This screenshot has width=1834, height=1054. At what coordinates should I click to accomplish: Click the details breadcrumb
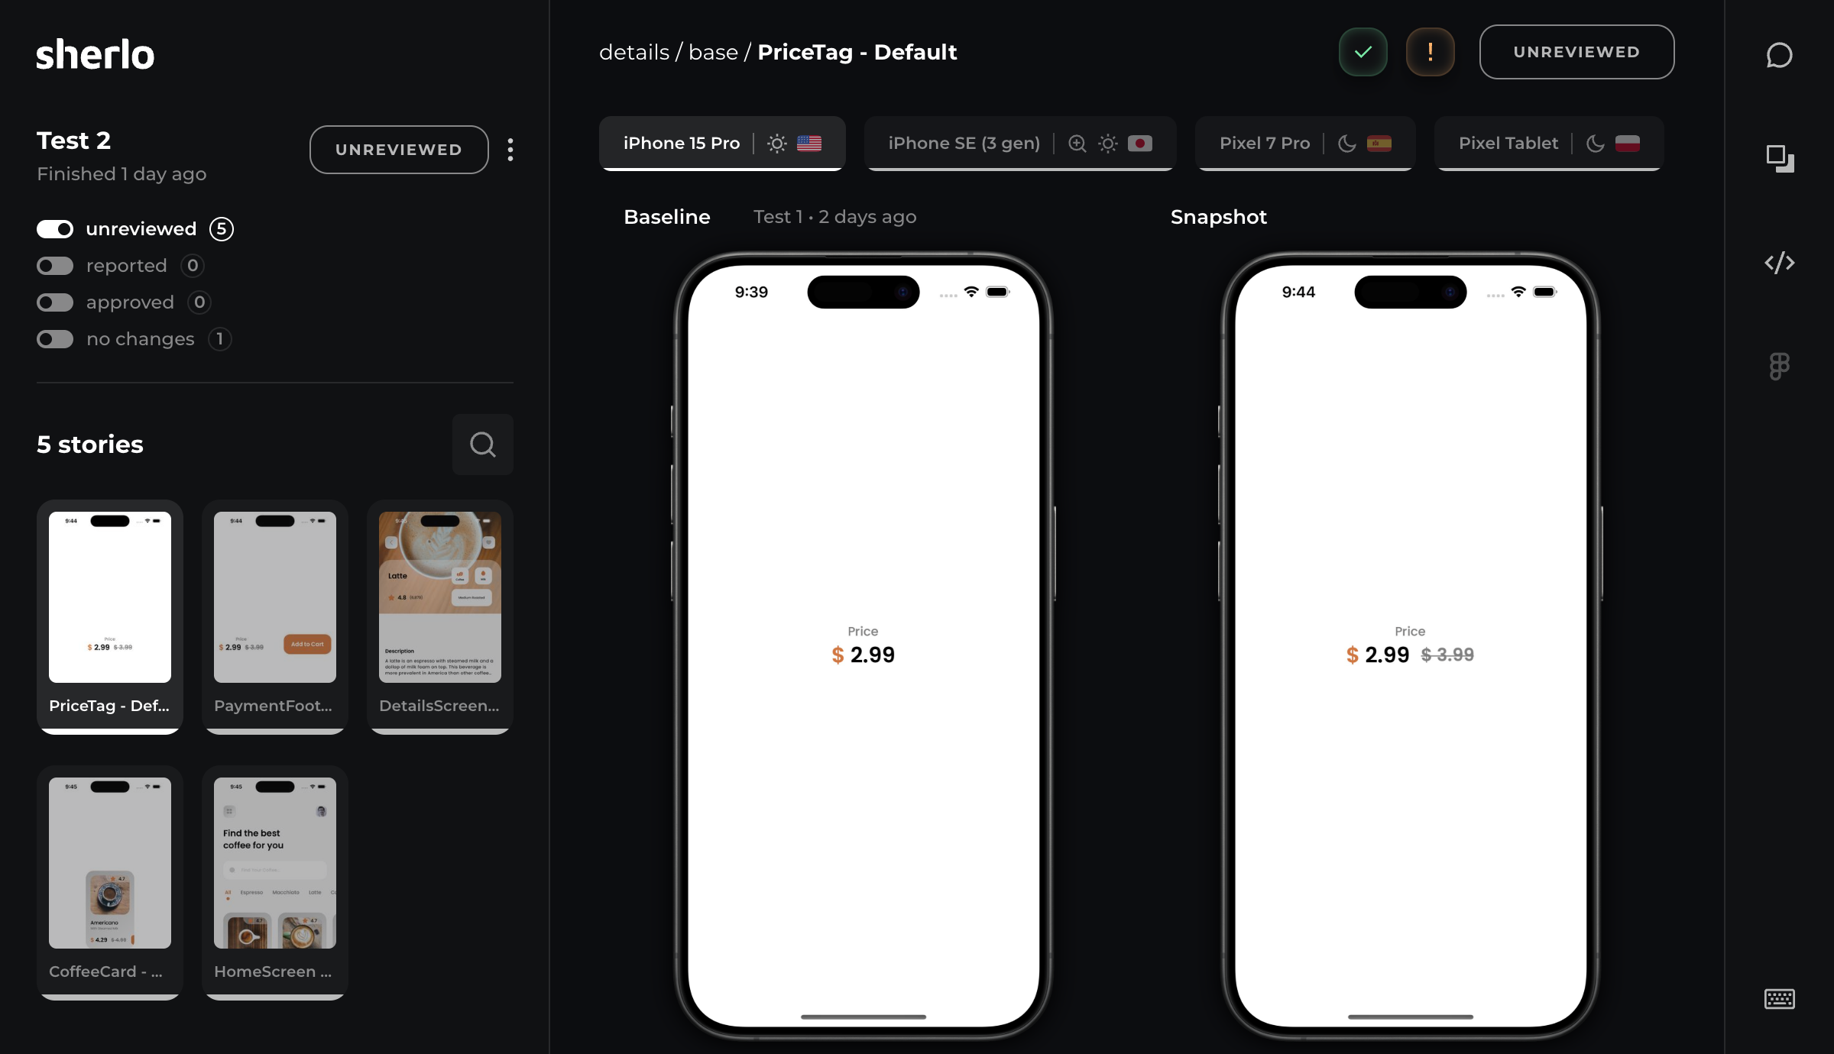click(634, 52)
